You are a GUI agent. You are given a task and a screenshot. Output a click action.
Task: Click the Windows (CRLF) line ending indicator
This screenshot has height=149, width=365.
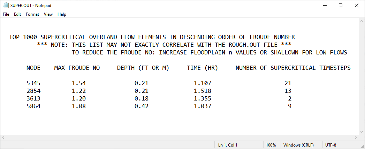tap(298, 145)
